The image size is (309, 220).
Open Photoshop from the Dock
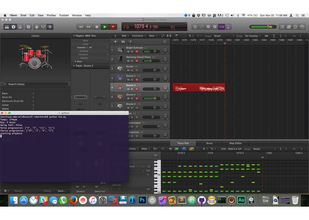click(142, 200)
